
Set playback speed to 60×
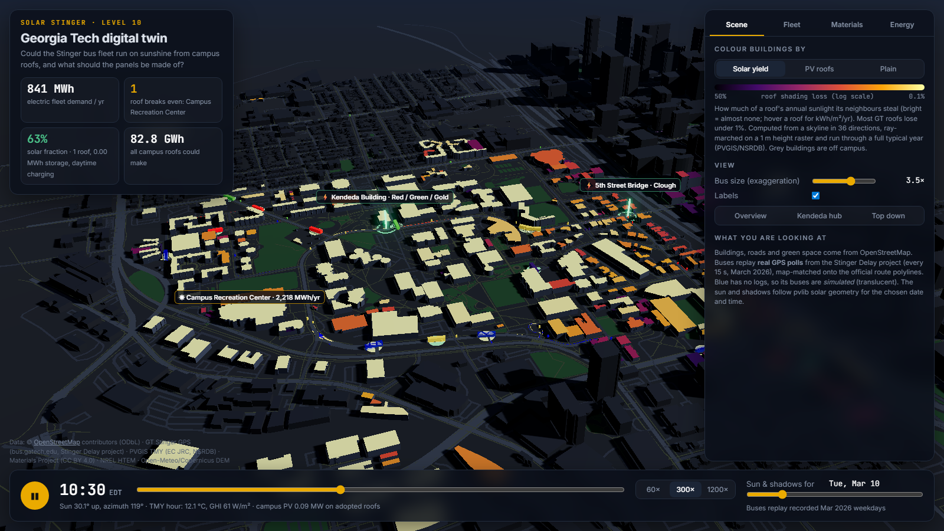click(653, 490)
